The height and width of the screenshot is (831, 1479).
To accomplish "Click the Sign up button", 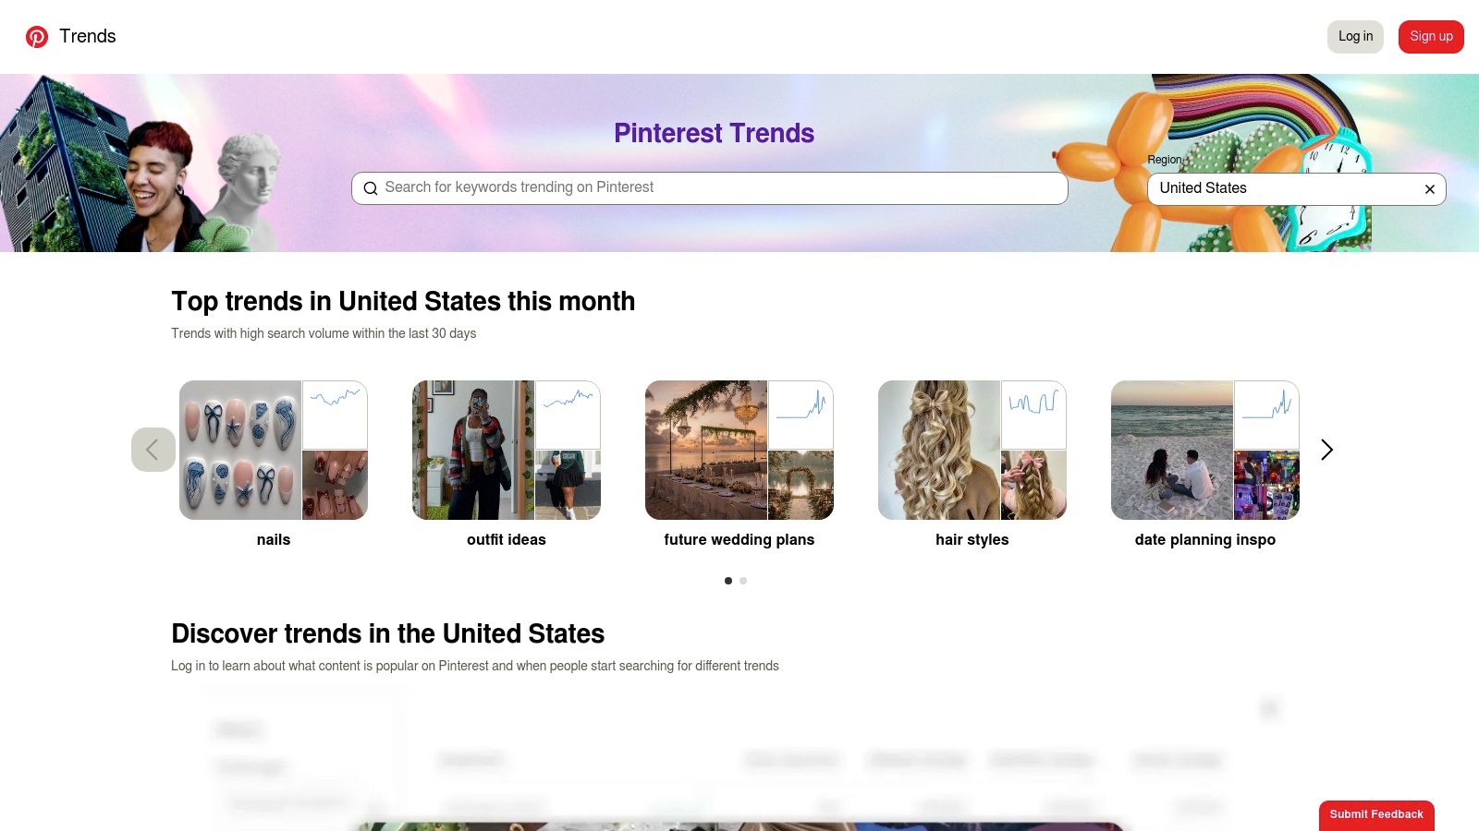I will click(1431, 37).
